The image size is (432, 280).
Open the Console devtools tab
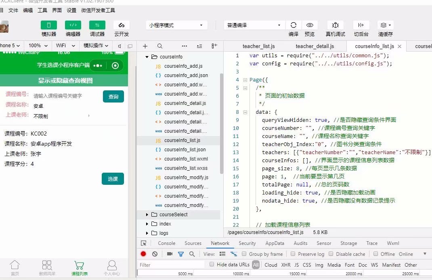point(166,243)
